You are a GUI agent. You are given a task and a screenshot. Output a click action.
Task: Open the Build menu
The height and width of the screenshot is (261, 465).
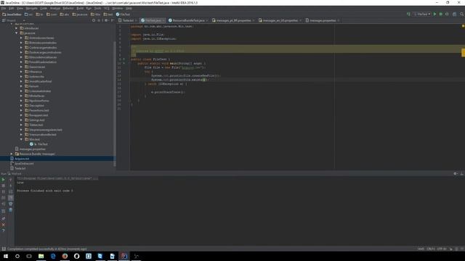[80, 8]
